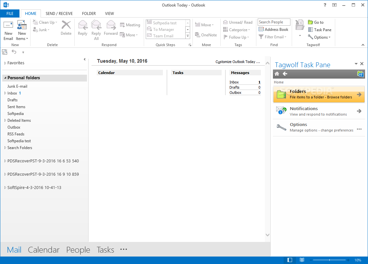This screenshot has width=368, height=264.
Task: Open the More respond dropdown
Action: point(129,35)
